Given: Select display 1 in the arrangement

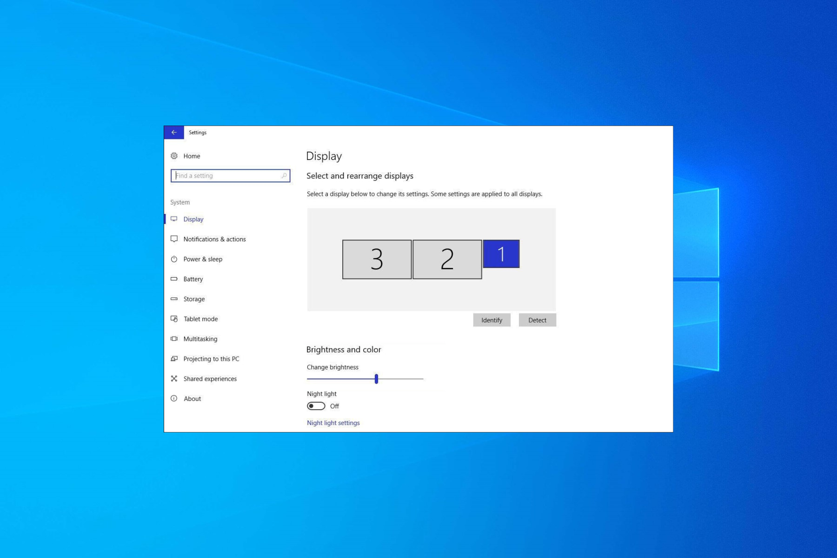Looking at the screenshot, I should pos(501,254).
